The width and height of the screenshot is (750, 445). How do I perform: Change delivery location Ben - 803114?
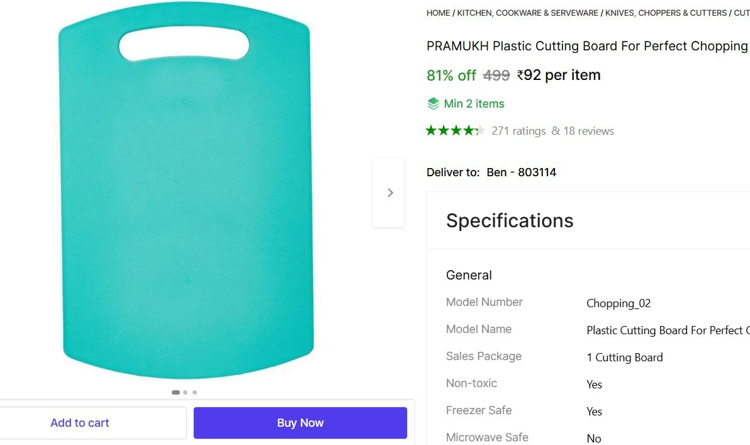pos(522,172)
